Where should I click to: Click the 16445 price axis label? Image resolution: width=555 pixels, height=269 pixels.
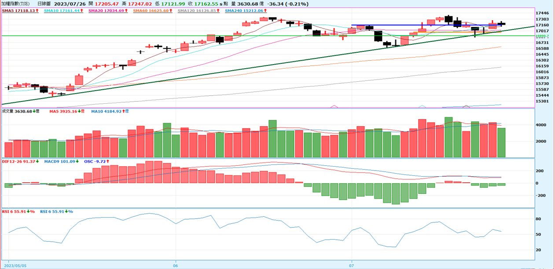(542, 55)
